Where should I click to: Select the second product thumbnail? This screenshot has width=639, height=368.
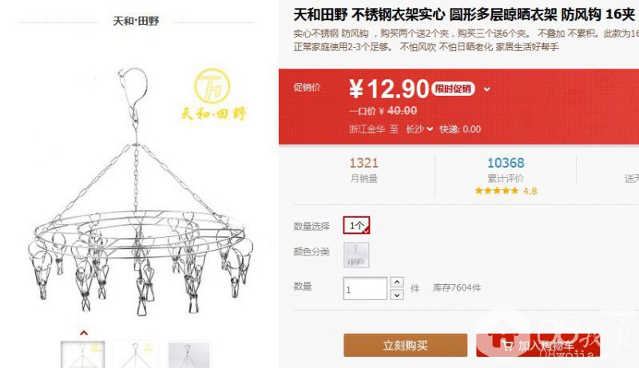tap(136, 354)
